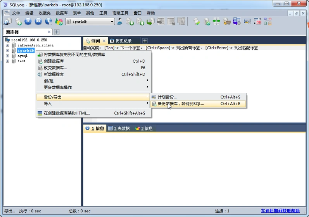Image resolution: width=309 pixels, height=217 pixels.
Task: Expand the mysql database node
Action: pyautogui.click(x=7, y=56)
